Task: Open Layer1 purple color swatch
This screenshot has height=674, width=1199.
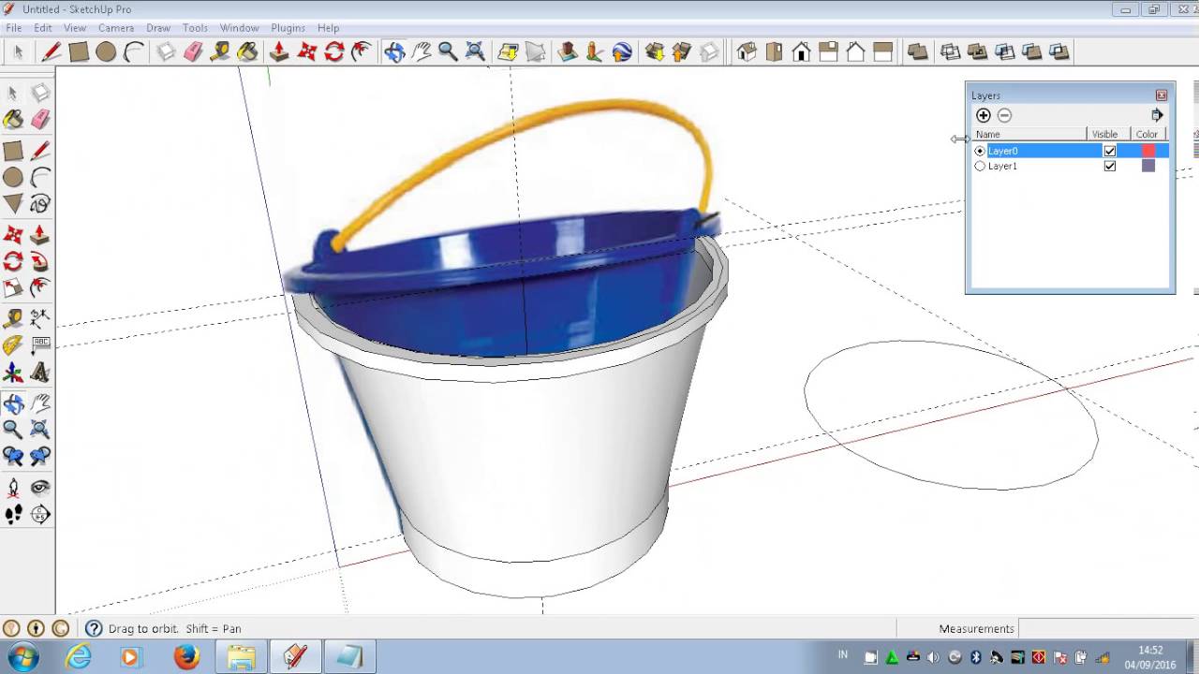Action: (1148, 166)
